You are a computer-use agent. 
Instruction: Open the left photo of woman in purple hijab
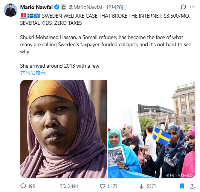pos(64,129)
